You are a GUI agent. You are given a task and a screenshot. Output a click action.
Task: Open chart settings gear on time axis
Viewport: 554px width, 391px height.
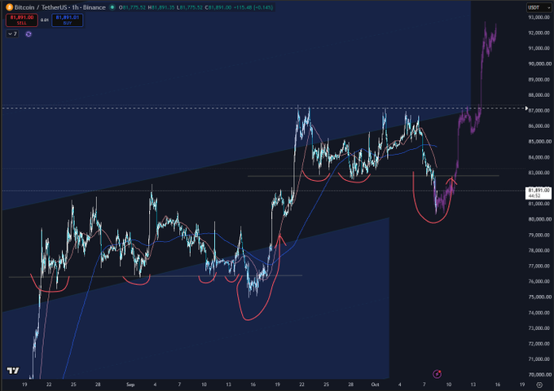point(539,384)
